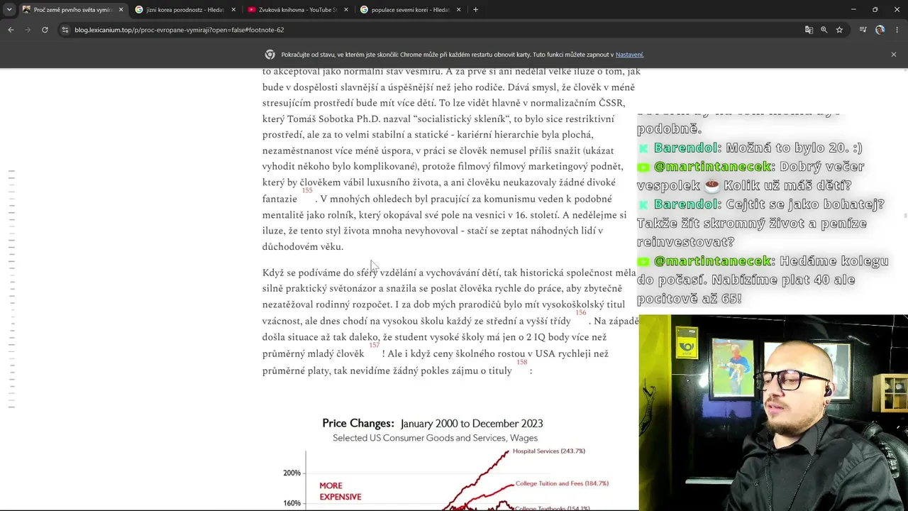The width and height of the screenshot is (908, 511).
Task: Restore down the Chrome window
Action: pyautogui.click(x=875, y=10)
